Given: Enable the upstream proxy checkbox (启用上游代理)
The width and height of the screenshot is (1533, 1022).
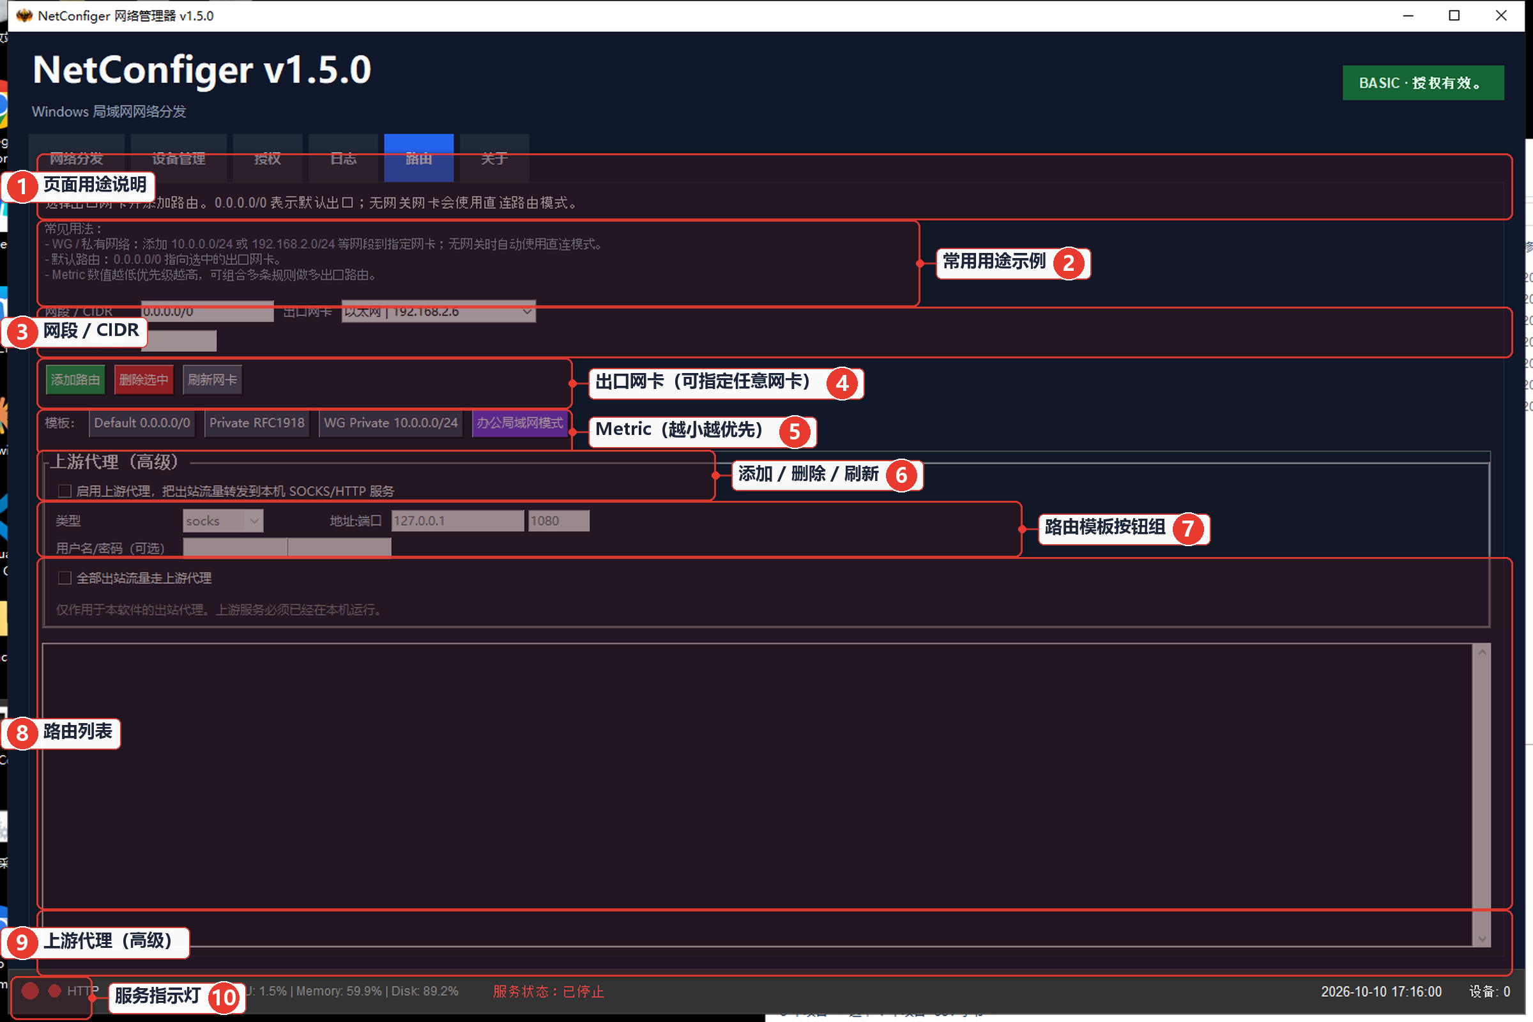Looking at the screenshot, I should tap(65, 491).
